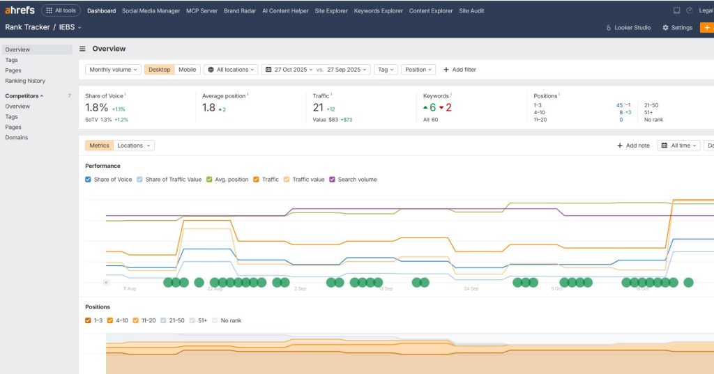Screen dimensions: 714x374
Task: Expand the Monthly volume dropdown
Action: (114, 70)
